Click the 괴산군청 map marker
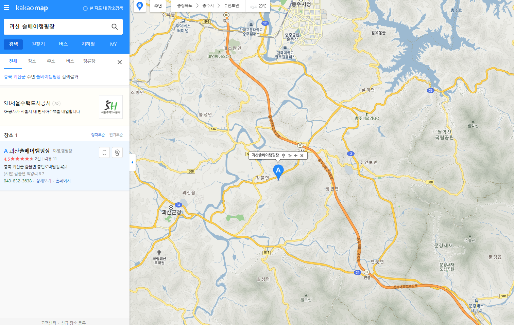Image resolution: width=514 pixels, height=325 pixels. pos(171,207)
